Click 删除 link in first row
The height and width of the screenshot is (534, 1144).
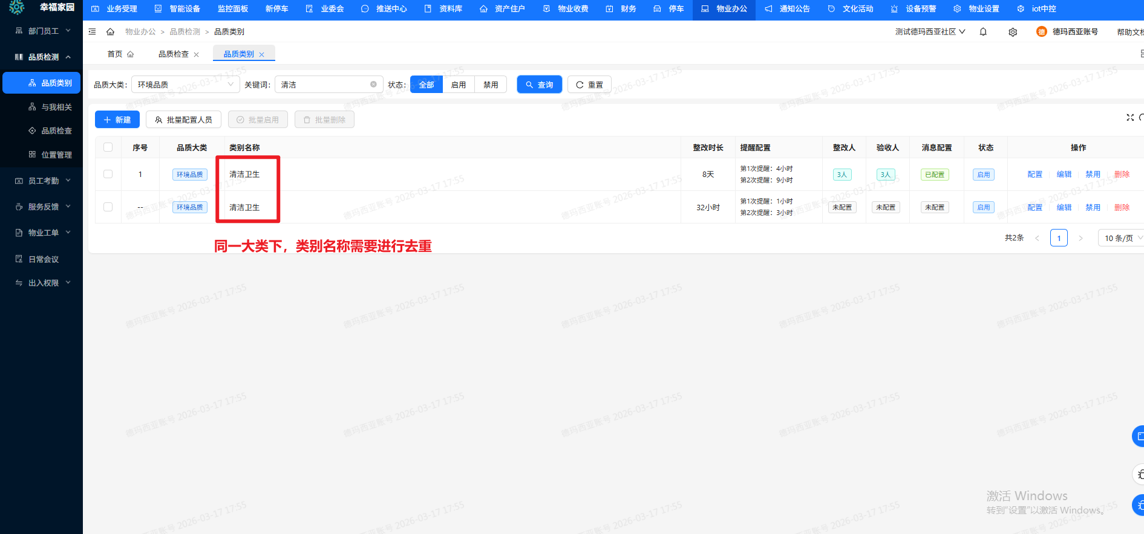coord(1122,174)
